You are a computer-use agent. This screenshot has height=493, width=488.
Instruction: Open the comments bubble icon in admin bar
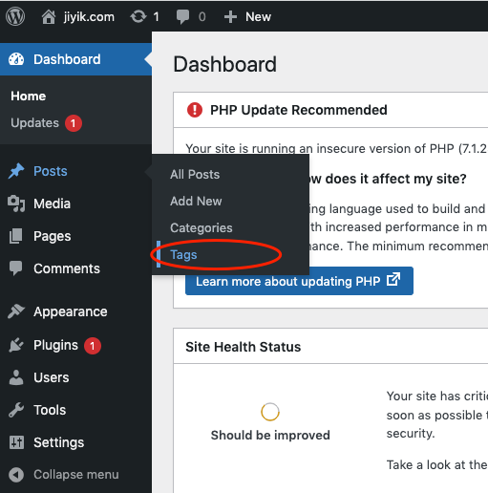click(182, 16)
